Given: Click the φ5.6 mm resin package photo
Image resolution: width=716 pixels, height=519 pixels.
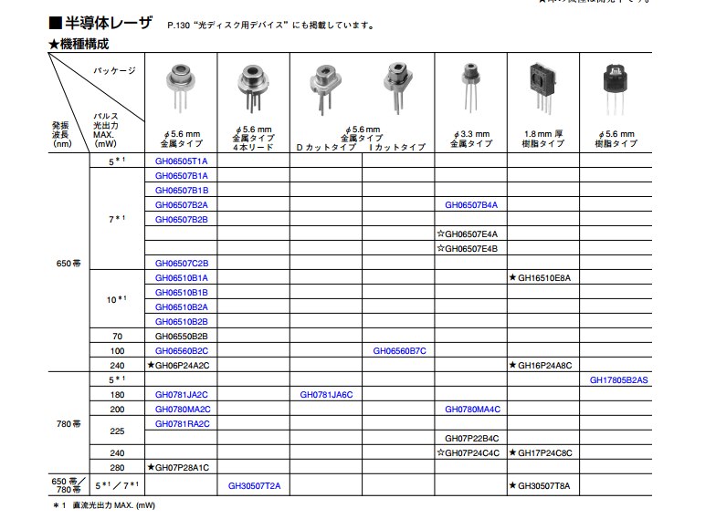Looking at the screenshot, I should click(x=616, y=89).
